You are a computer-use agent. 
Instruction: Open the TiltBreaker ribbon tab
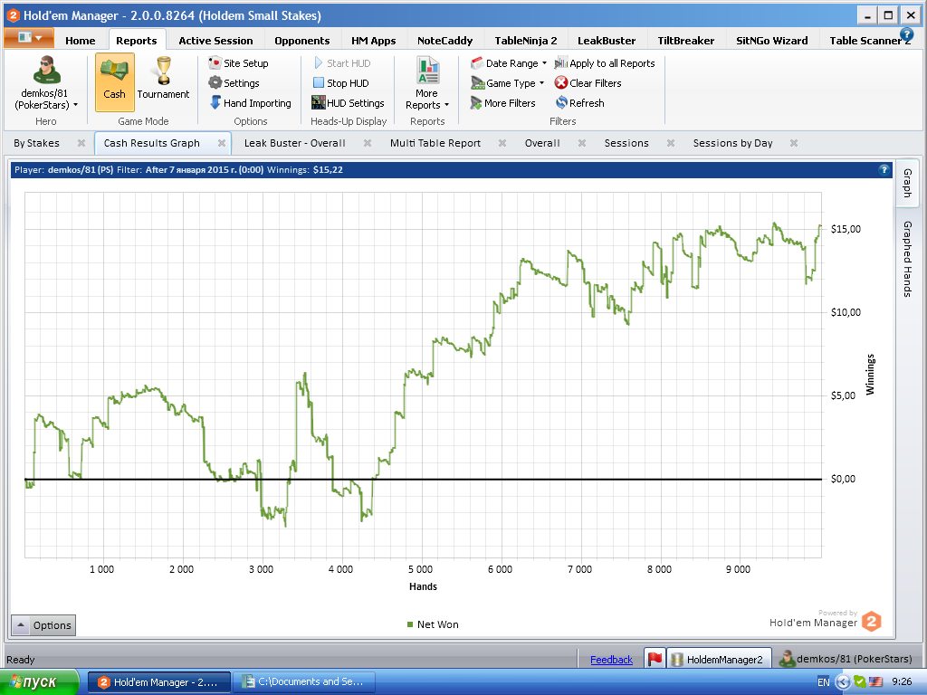pos(686,41)
